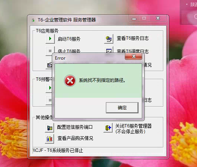Click 确定 to dismiss the error
This screenshot has height=167, width=197.
point(122,108)
